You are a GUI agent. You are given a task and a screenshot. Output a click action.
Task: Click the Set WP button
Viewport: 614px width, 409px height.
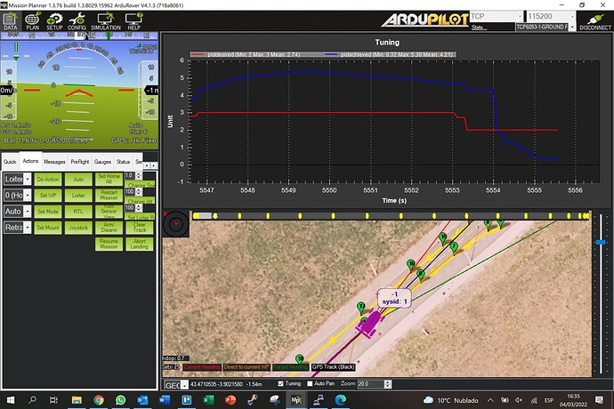(48, 196)
